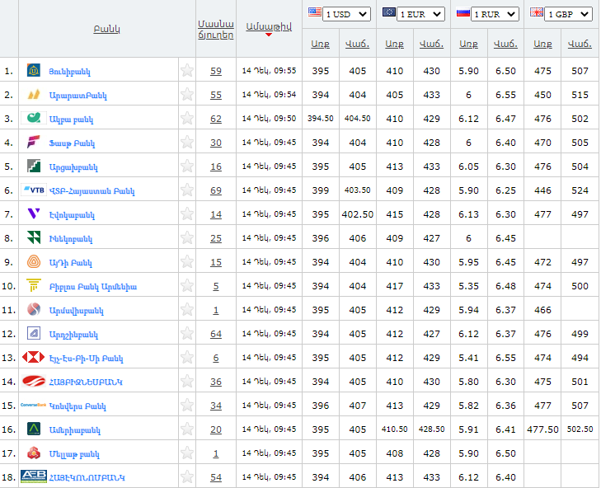Click the US flag icon beside USD

point(315,13)
